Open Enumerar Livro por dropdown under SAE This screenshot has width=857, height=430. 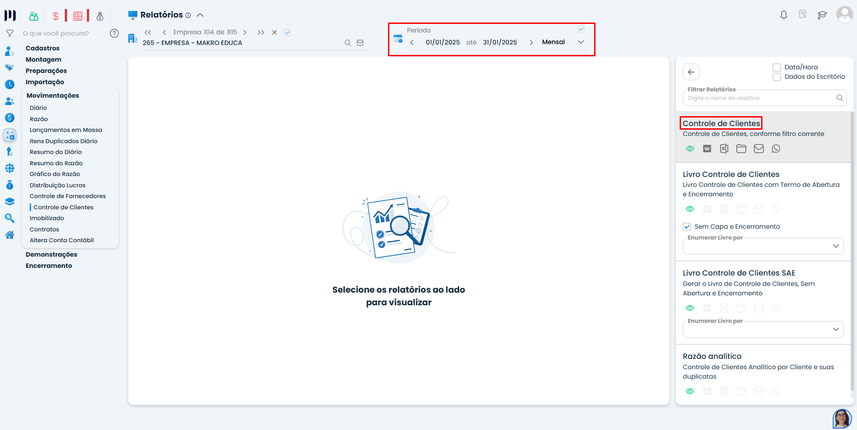(763, 329)
